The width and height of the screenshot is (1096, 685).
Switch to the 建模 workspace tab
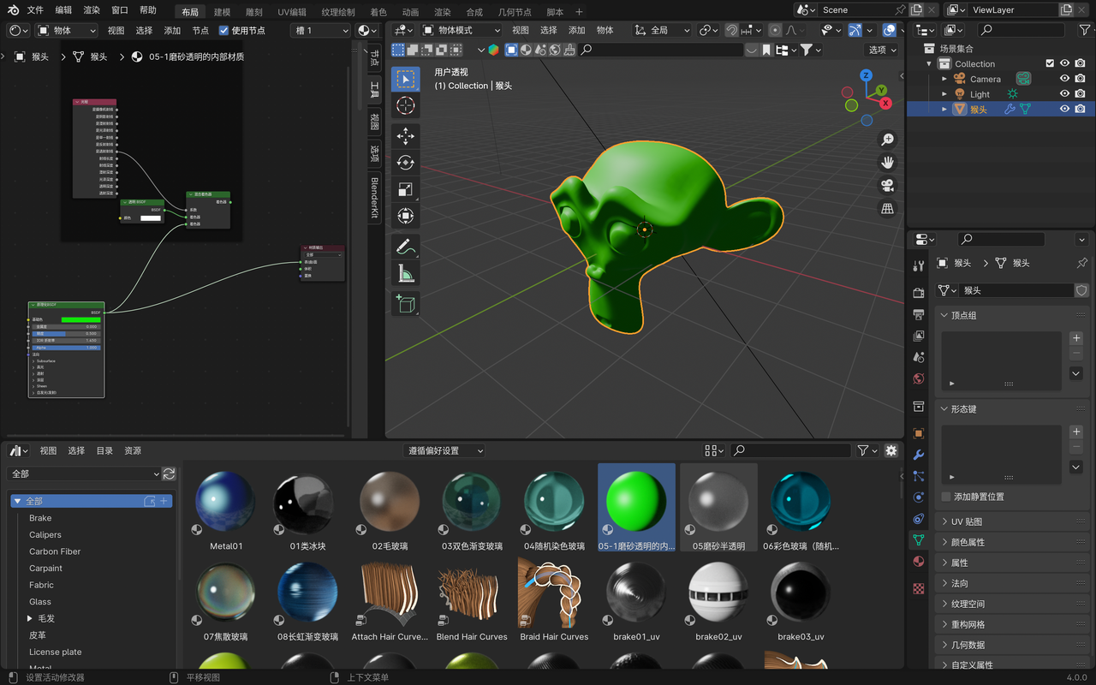point(222,12)
